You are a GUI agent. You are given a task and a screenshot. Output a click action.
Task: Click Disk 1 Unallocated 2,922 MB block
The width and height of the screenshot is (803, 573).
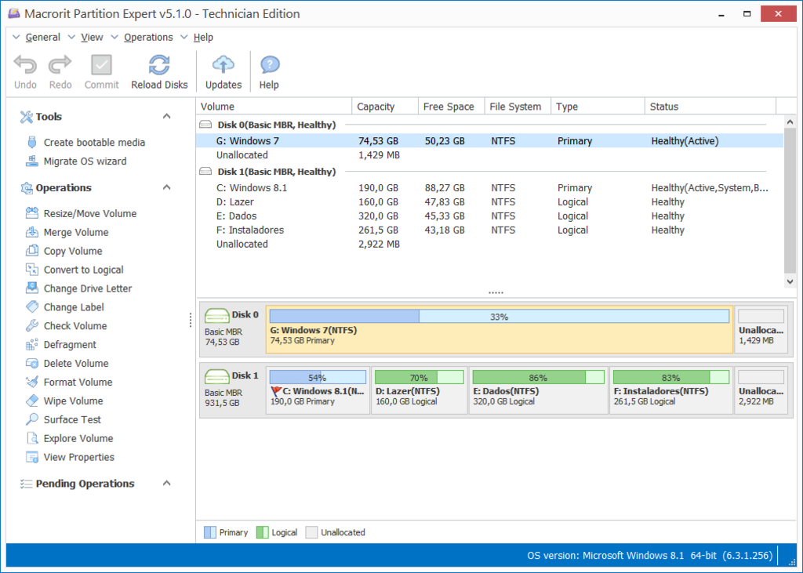[x=761, y=390]
